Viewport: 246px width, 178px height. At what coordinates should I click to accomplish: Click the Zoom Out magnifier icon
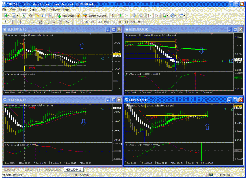141,15
